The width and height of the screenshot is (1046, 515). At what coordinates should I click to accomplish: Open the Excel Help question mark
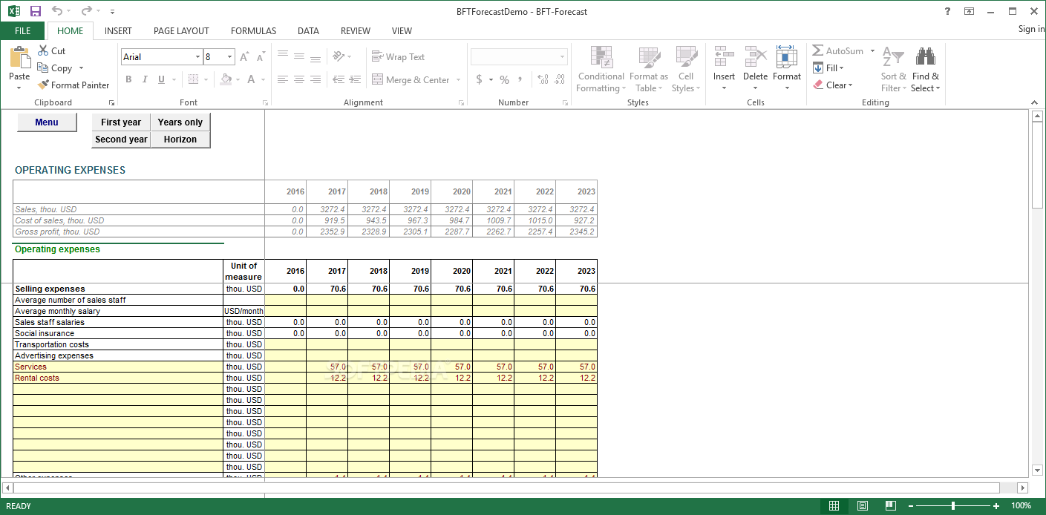(947, 11)
